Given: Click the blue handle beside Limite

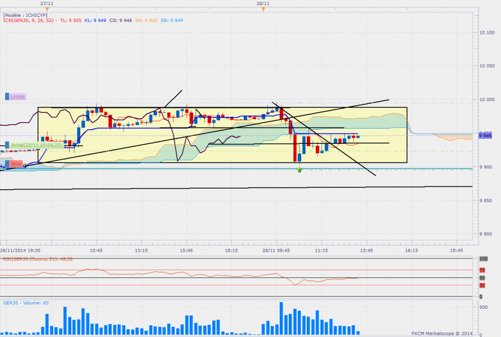Looking at the screenshot, I should tap(8, 97).
